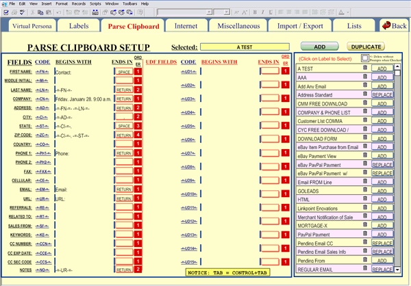Click the Paste clipboard icon
The image size is (411, 286).
point(49,12)
